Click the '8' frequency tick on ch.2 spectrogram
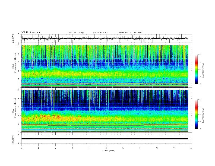 coord(19,99)
